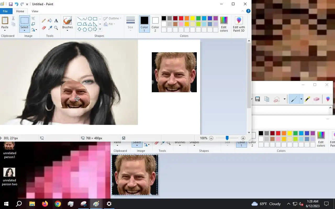The width and height of the screenshot is (335, 209).
Task: Activate the Color 1 foreground button
Action: coord(144,24)
